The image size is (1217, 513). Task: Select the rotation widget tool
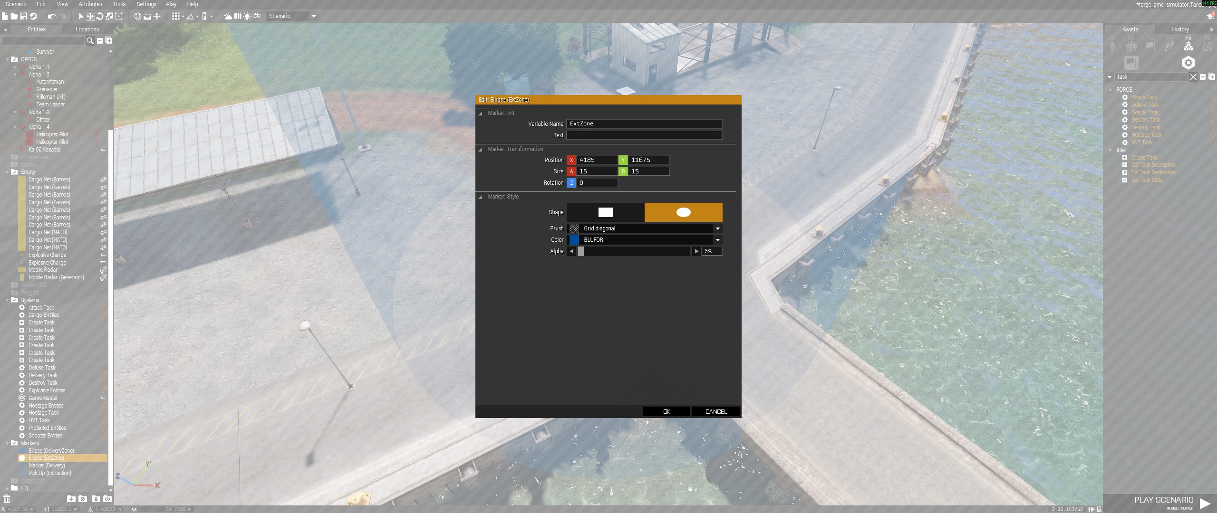(100, 16)
